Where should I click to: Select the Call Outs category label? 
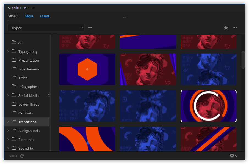(26, 113)
